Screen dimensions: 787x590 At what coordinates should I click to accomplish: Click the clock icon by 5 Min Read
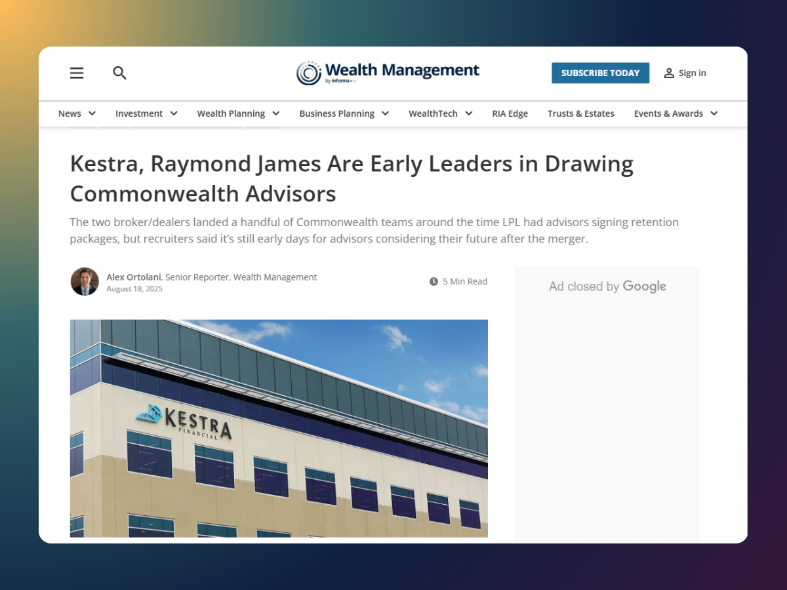tap(434, 281)
